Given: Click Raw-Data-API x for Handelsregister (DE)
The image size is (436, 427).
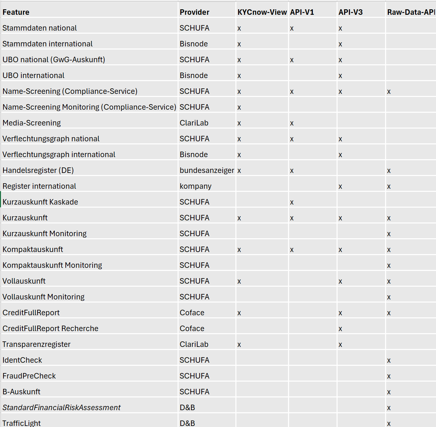Looking at the screenshot, I should (x=389, y=171).
